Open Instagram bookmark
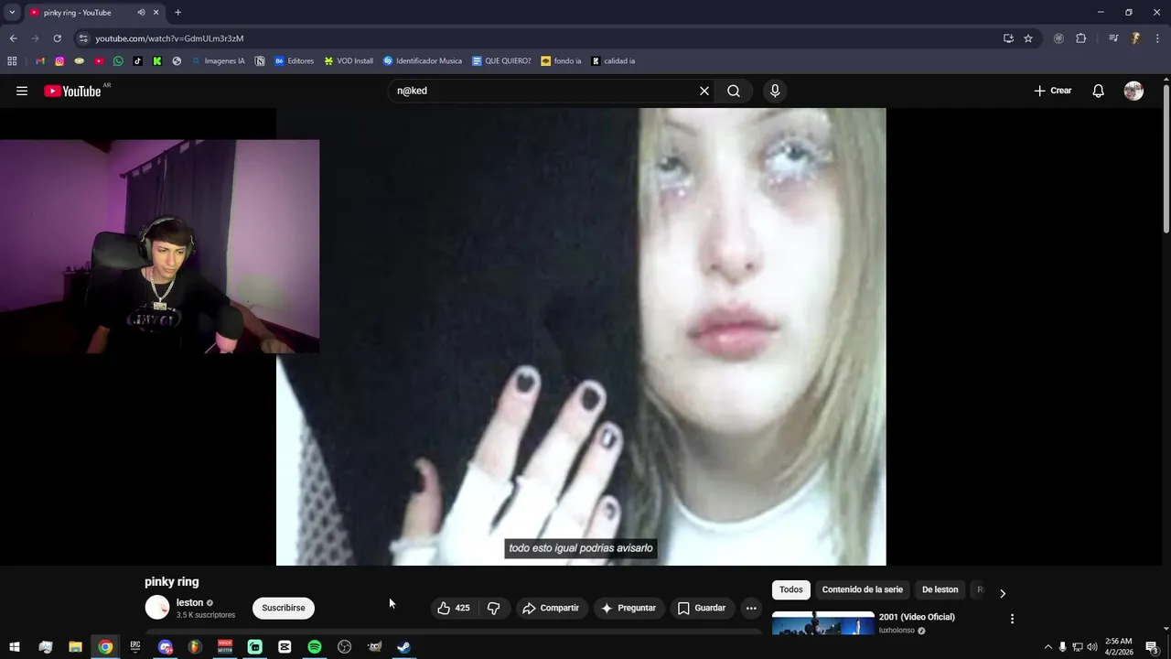Viewport: 1171px width, 659px height. coord(59,61)
